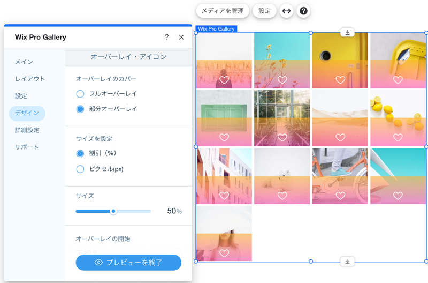Click the heart on the teal sky architecture image
This screenshot has width=428, height=283.
tap(398, 196)
